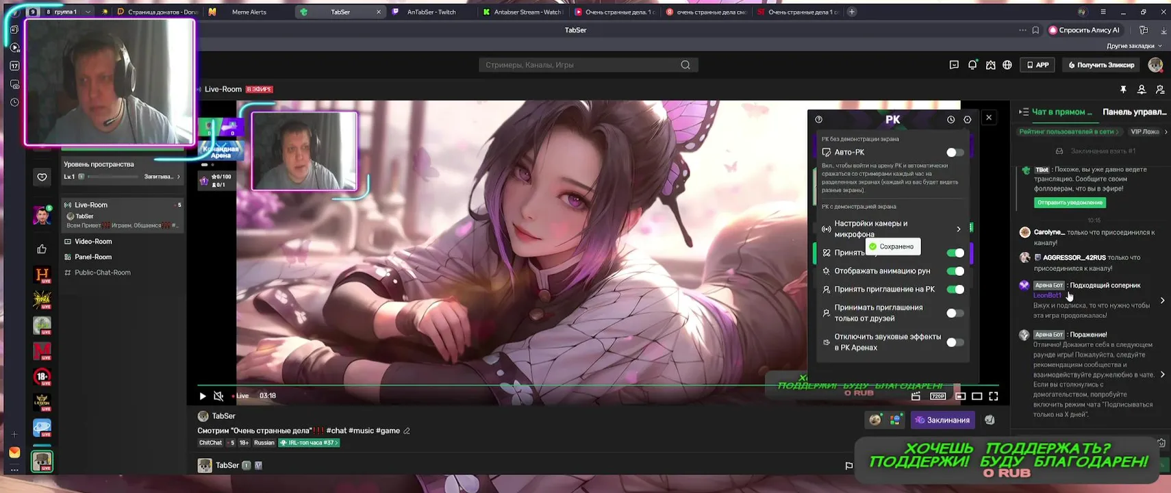
Task: Expand the Подходящий соперник message arrow
Action: point(1162,301)
